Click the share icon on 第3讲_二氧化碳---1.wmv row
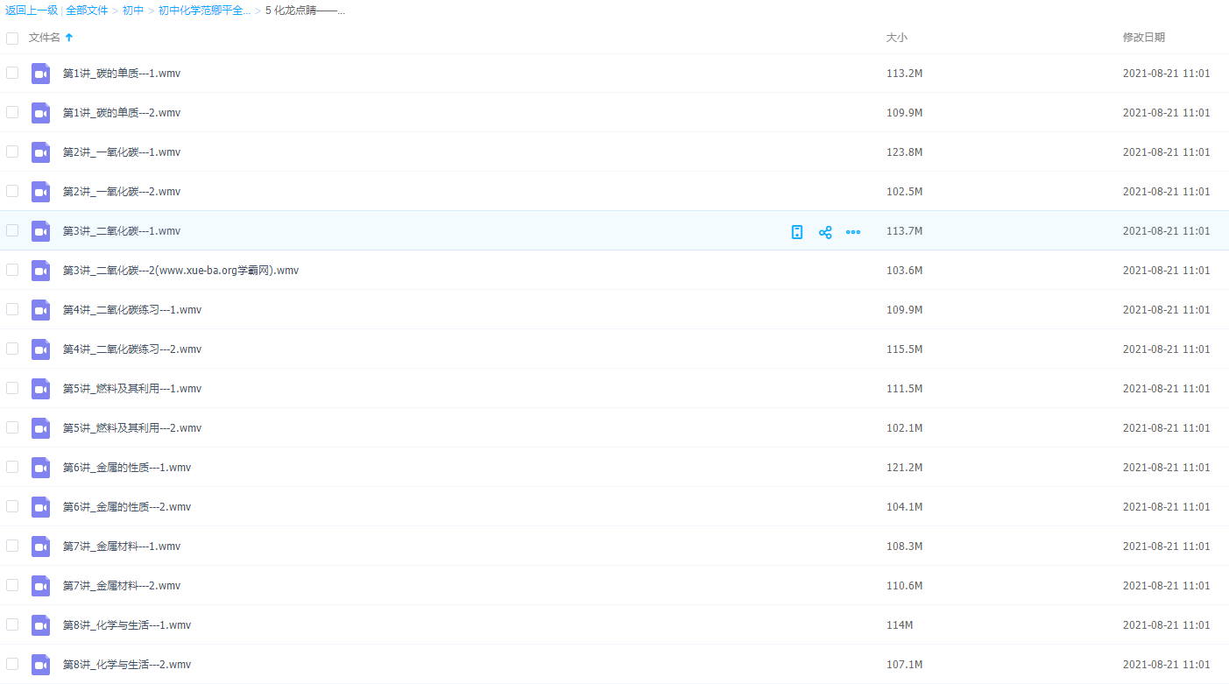The height and width of the screenshot is (684, 1229). coord(825,232)
